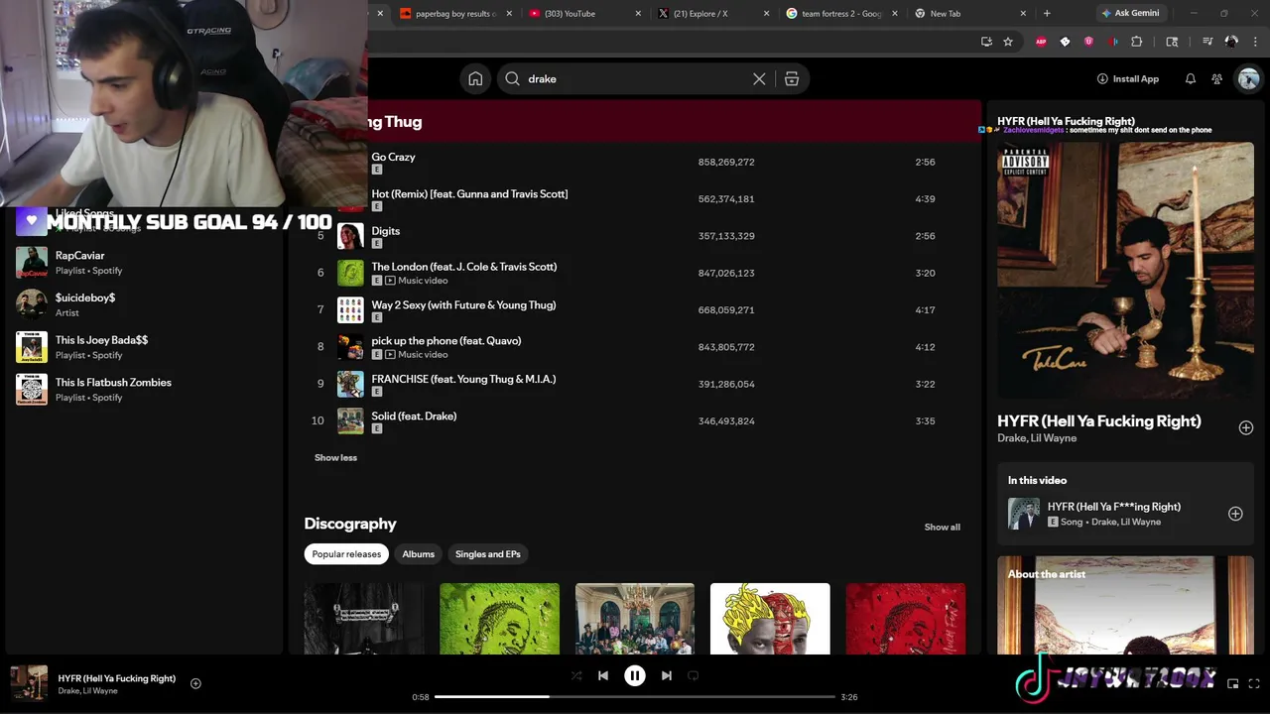This screenshot has width=1270, height=714.
Task: Open the pink shield extension icon
Action: pos(1088,42)
